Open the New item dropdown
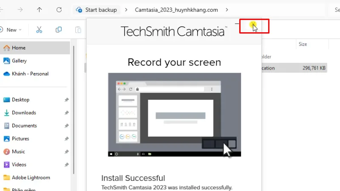The height and width of the screenshot is (191, 340). click(12, 30)
